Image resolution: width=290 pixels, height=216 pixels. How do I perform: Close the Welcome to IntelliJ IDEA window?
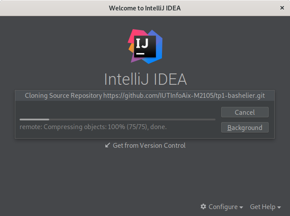click(x=282, y=8)
